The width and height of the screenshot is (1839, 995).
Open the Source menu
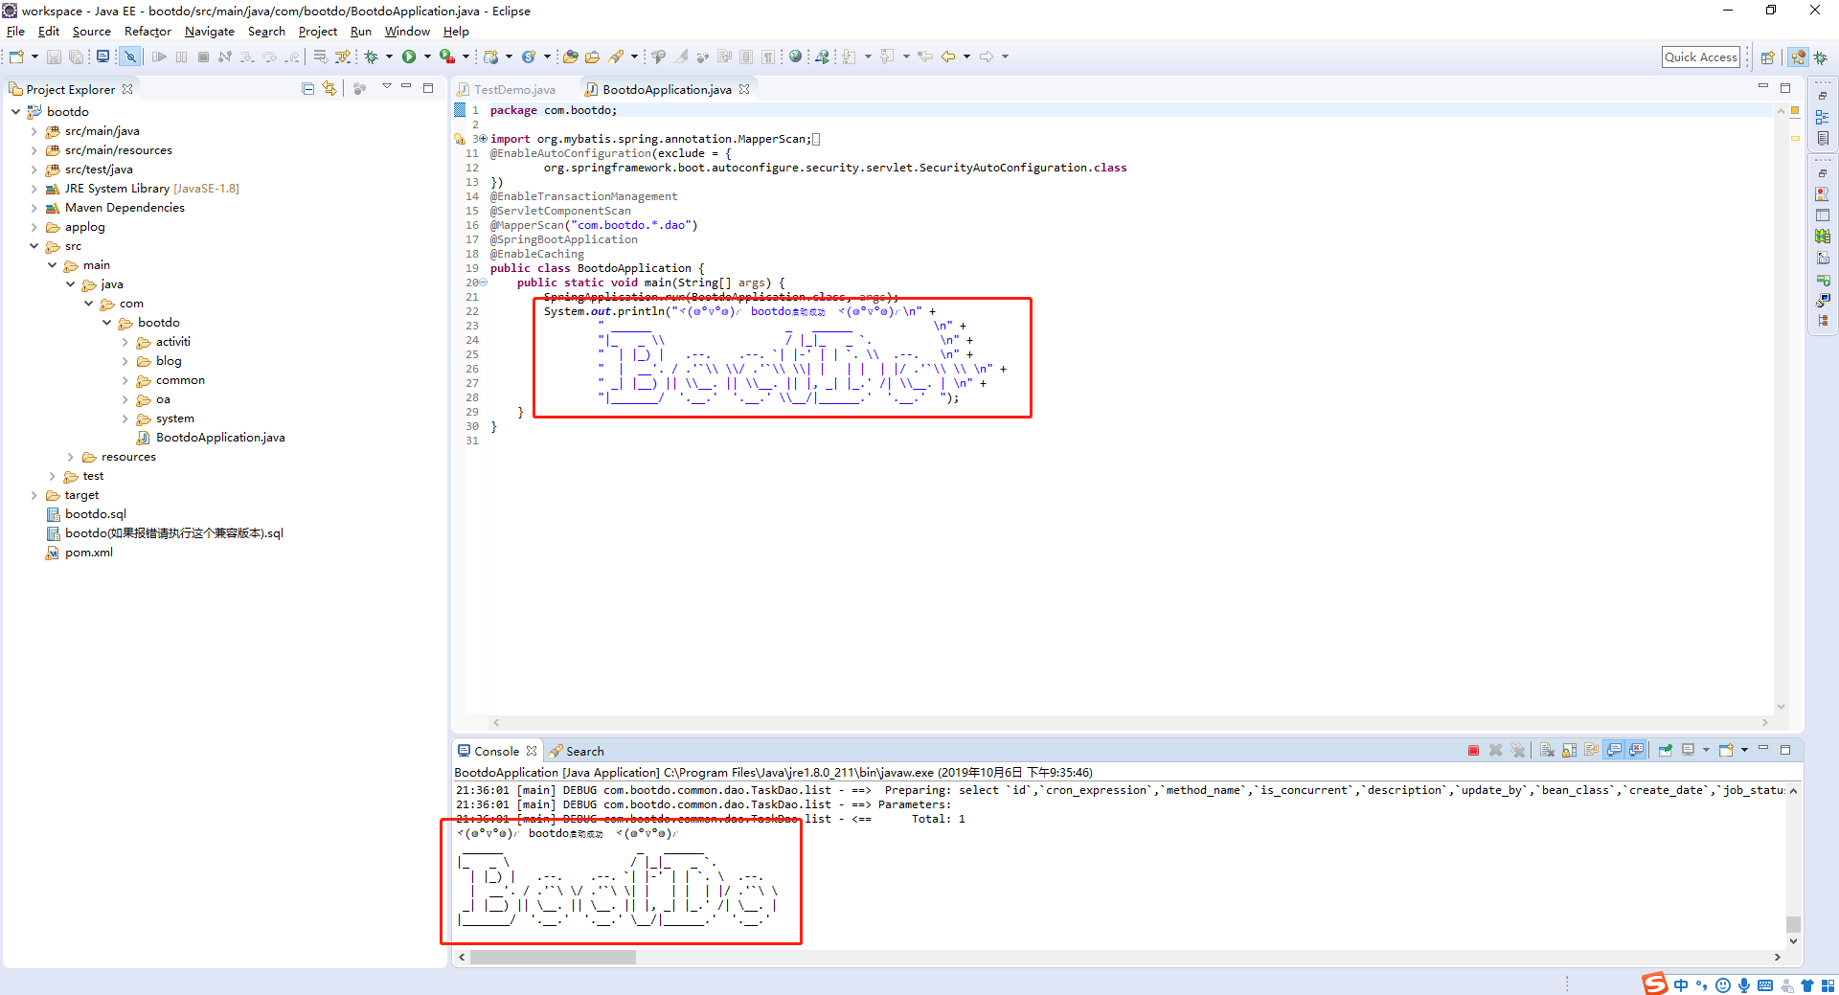click(x=91, y=32)
